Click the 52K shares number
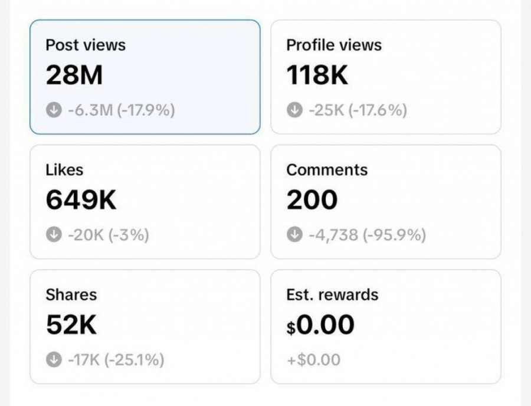 (x=71, y=325)
